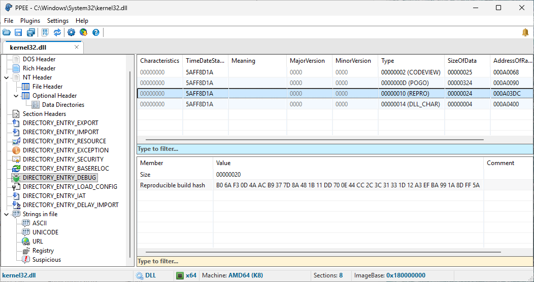Open DIRECTORY_ENTRY_EXCEPTION node

coord(65,150)
